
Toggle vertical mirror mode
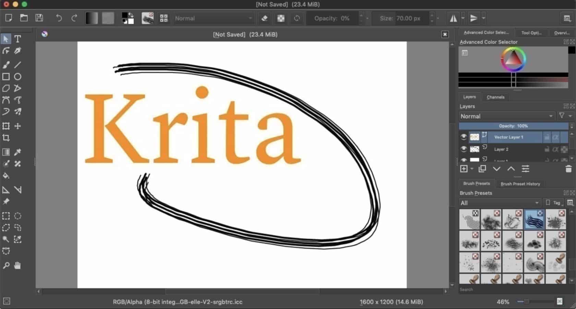click(473, 18)
